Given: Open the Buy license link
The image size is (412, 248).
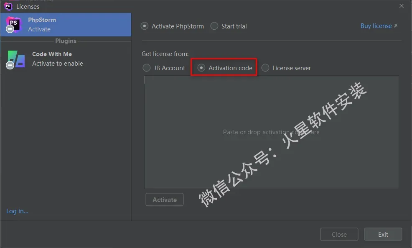Looking at the screenshot, I should (x=379, y=26).
